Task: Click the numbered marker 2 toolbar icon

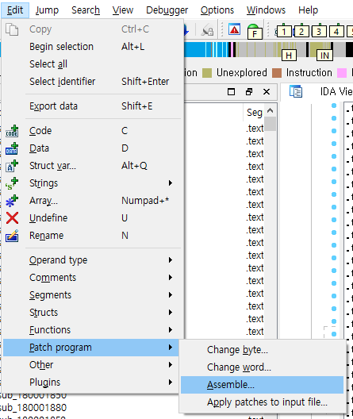Action: [301, 31]
